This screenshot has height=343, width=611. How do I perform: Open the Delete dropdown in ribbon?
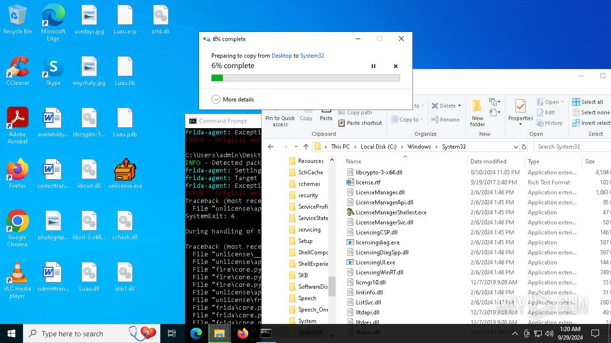446,106
